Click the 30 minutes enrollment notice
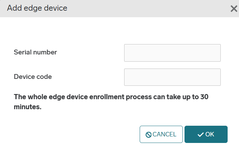Image resolution: width=239 pixels, height=155 pixels. [x=111, y=102]
